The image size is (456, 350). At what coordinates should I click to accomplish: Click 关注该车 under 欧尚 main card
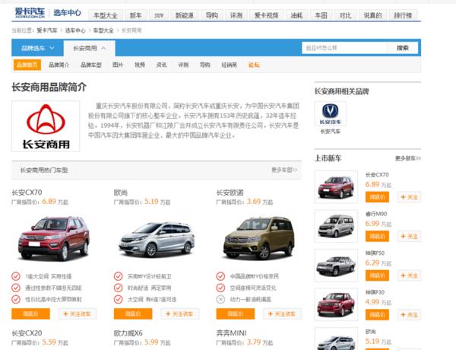(x=179, y=313)
